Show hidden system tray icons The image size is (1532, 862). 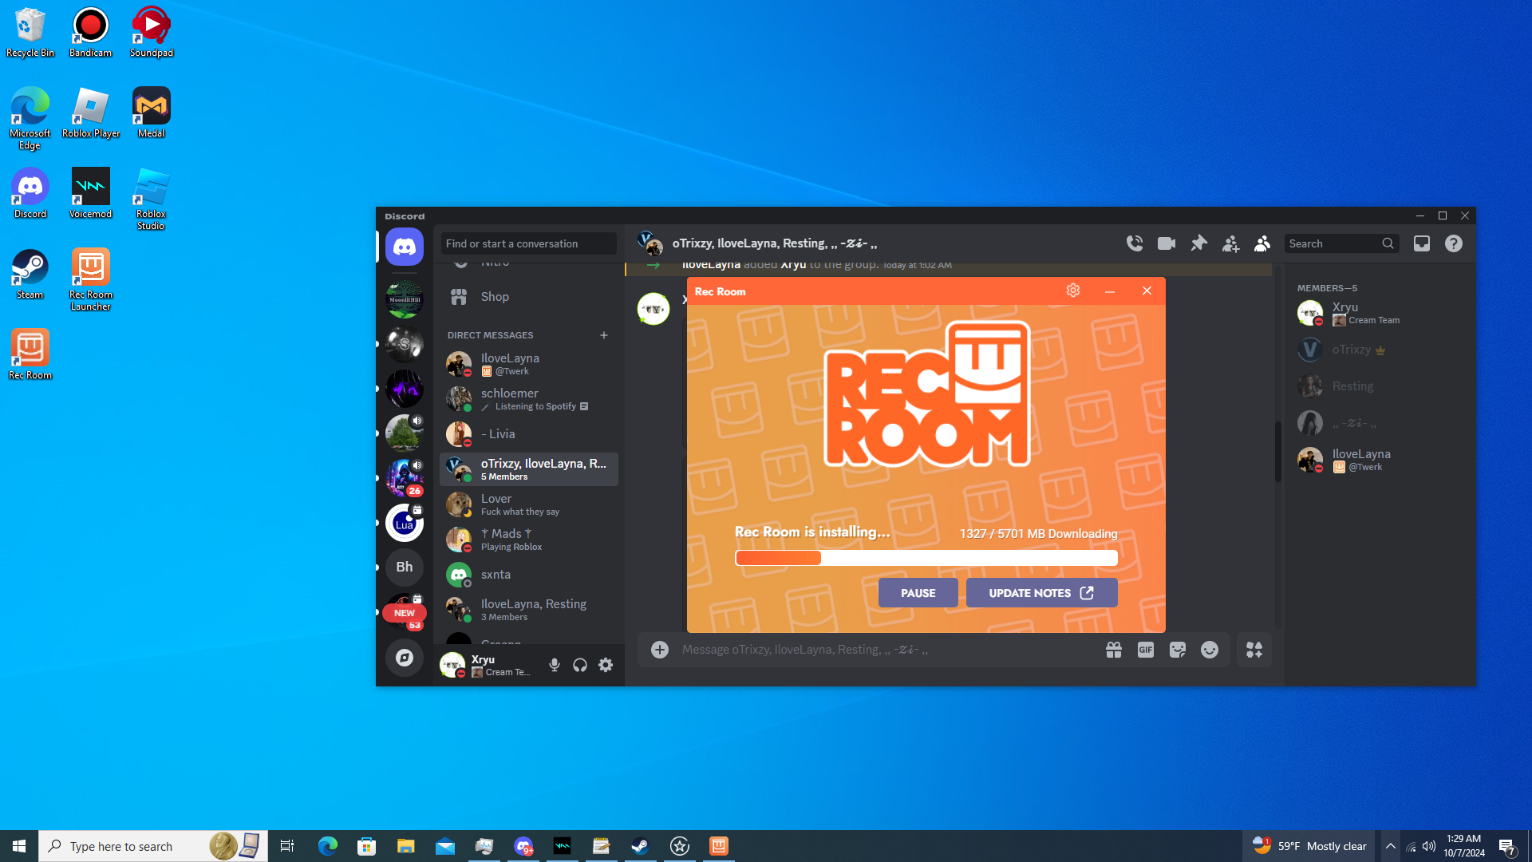pyautogui.click(x=1390, y=846)
